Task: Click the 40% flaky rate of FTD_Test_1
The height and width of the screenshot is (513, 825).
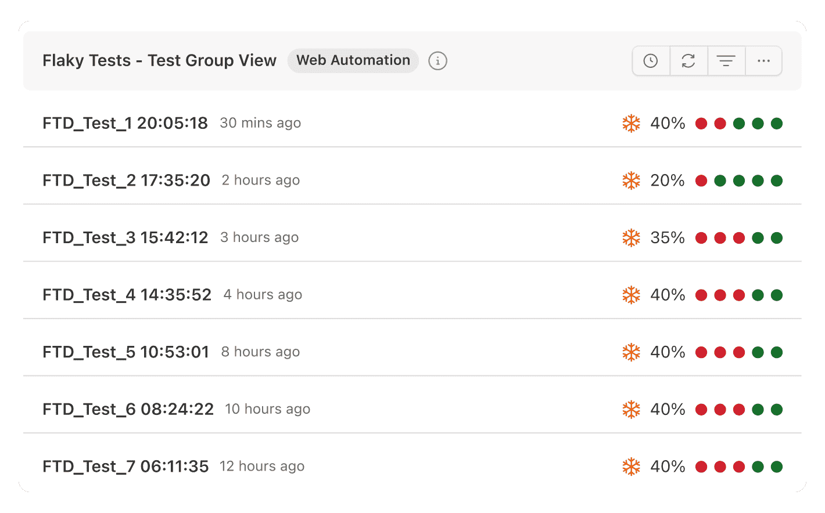Action: 667,123
